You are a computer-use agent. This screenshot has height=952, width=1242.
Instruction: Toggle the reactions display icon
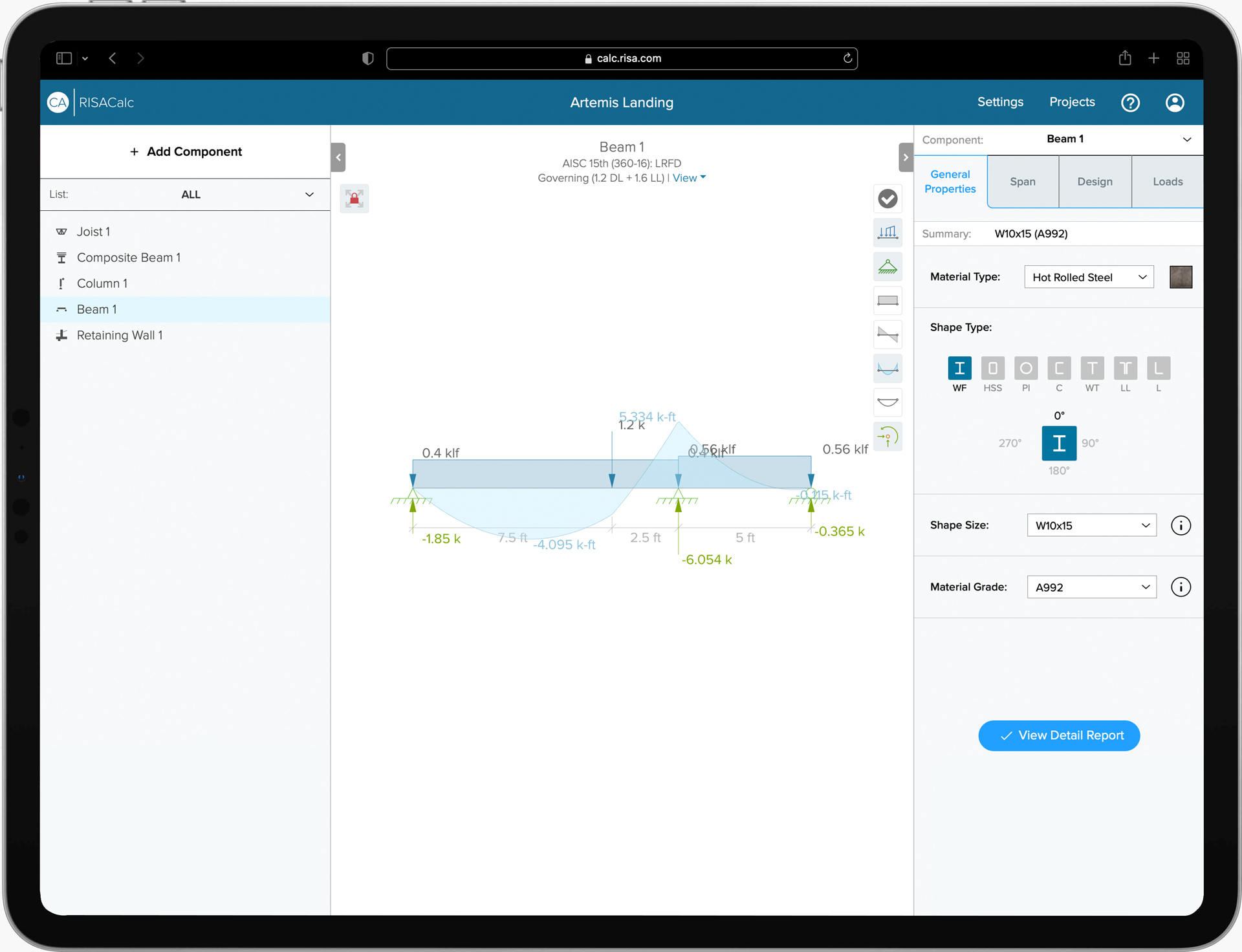click(x=888, y=437)
